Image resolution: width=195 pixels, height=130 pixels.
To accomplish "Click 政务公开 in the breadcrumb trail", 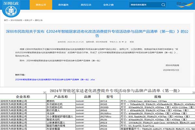I will point(28,20).
